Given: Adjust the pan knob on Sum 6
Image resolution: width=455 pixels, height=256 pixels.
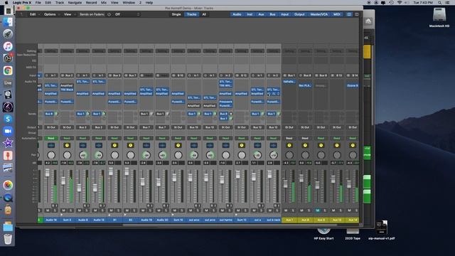Looking at the screenshot, I should [x=67, y=155].
